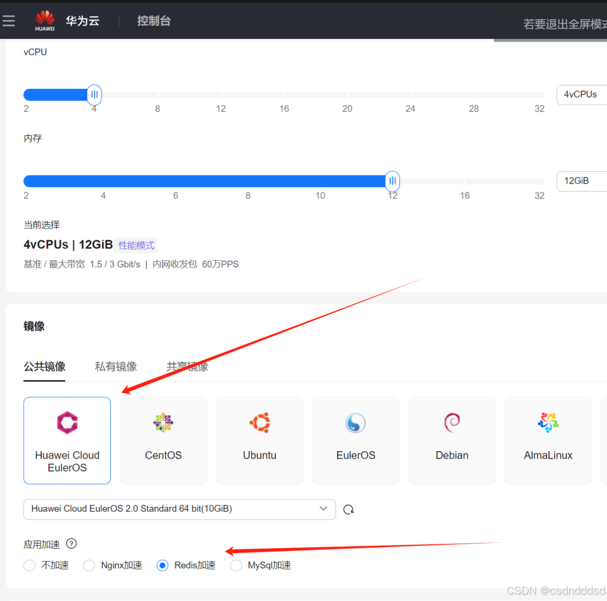Click the 基准 / 最大带宽 1.5 / 3 Gbit/s text
Viewport: 607px width, 601px height.
coord(82,264)
